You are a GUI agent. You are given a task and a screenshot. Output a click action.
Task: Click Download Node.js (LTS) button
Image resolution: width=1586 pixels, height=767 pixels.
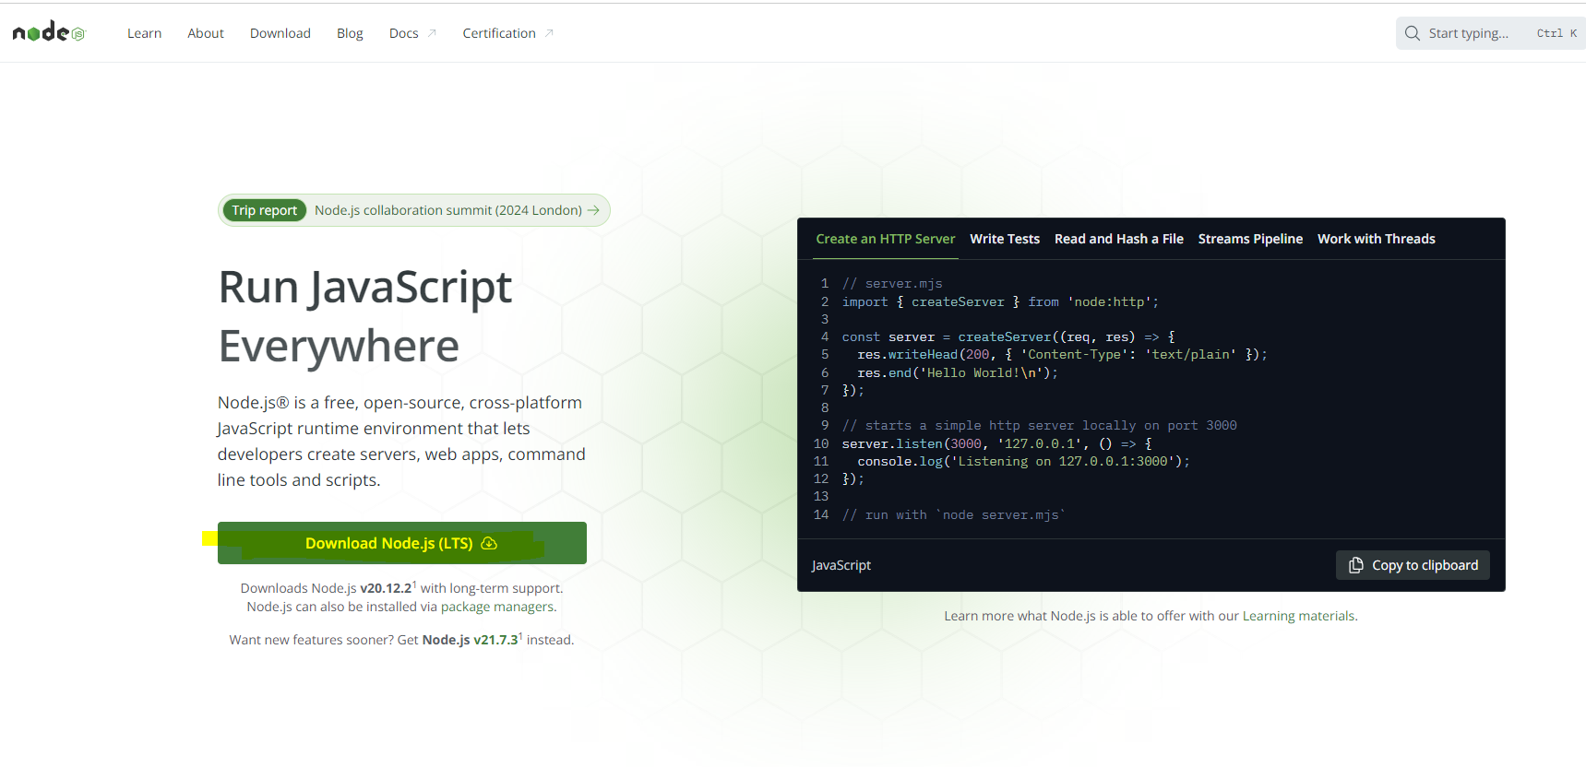click(401, 543)
